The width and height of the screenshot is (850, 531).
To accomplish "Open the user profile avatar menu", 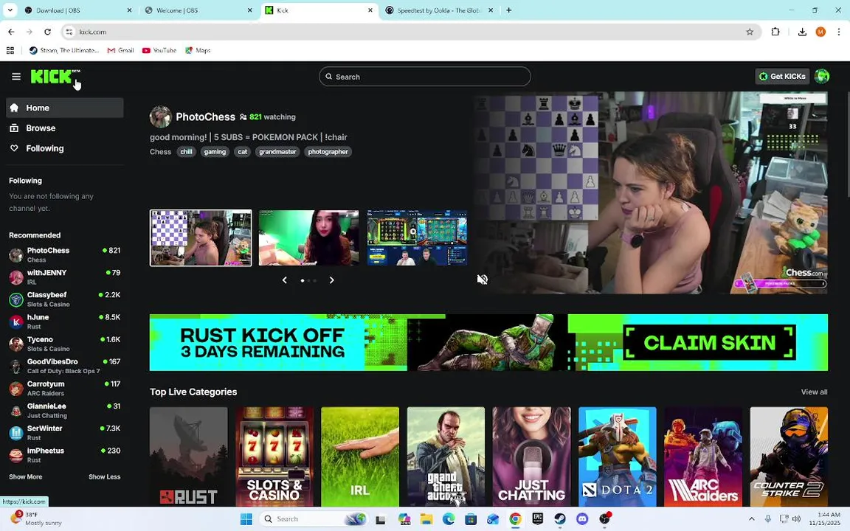I will [822, 77].
